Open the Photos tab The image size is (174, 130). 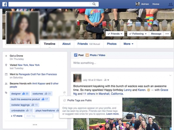pos(112,44)
